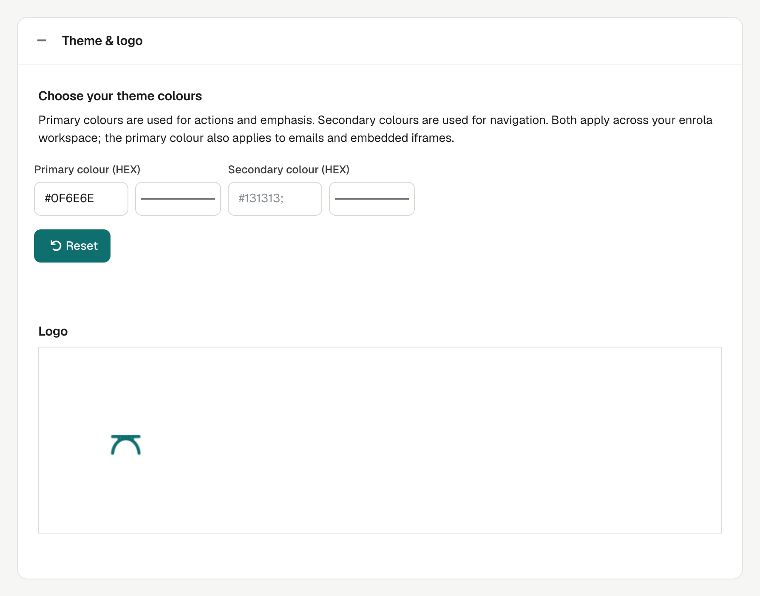Click the Reset button
Viewport: 760px width, 596px height.
[x=72, y=246]
